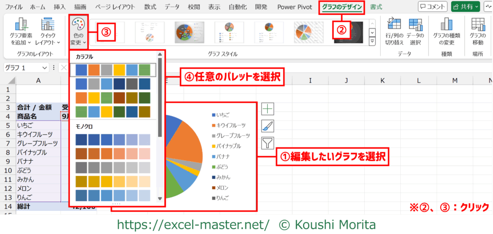Screen dimensions: 493x234
Task: Open the 書式 tab
Action: pyautogui.click(x=376, y=7)
